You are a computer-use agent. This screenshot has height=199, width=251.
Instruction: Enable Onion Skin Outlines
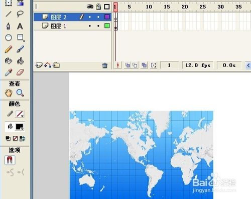coord(135,65)
